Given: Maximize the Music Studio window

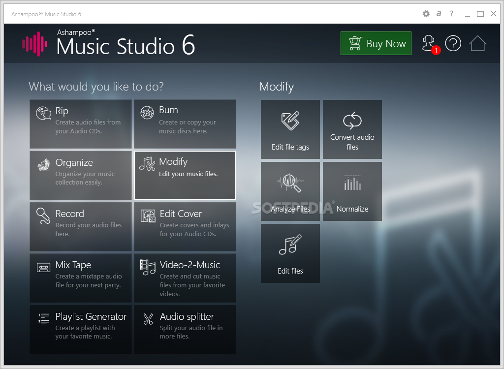Looking at the screenshot, I should coord(480,14).
